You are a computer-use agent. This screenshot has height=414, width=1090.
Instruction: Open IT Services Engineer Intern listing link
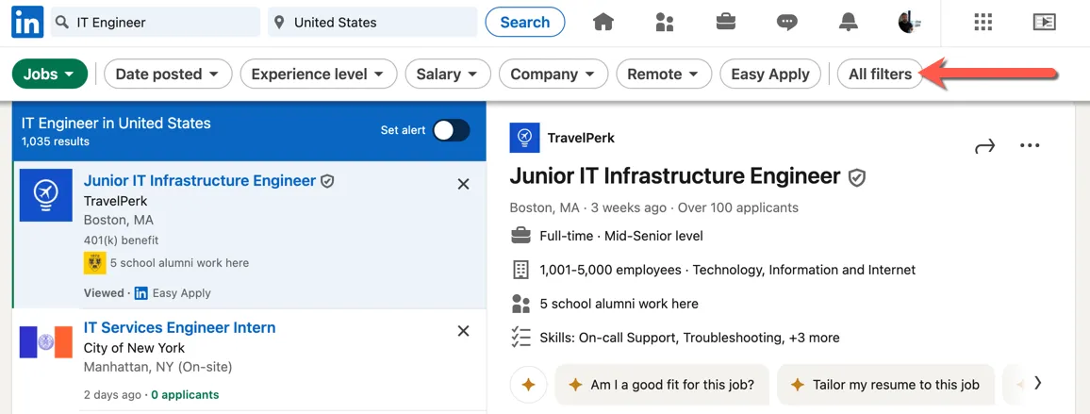[x=179, y=328]
